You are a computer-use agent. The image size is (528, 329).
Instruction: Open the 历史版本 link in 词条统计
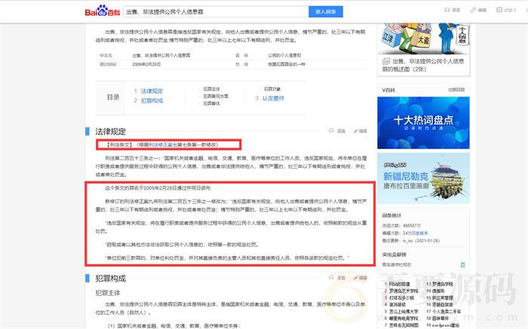point(420,233)
